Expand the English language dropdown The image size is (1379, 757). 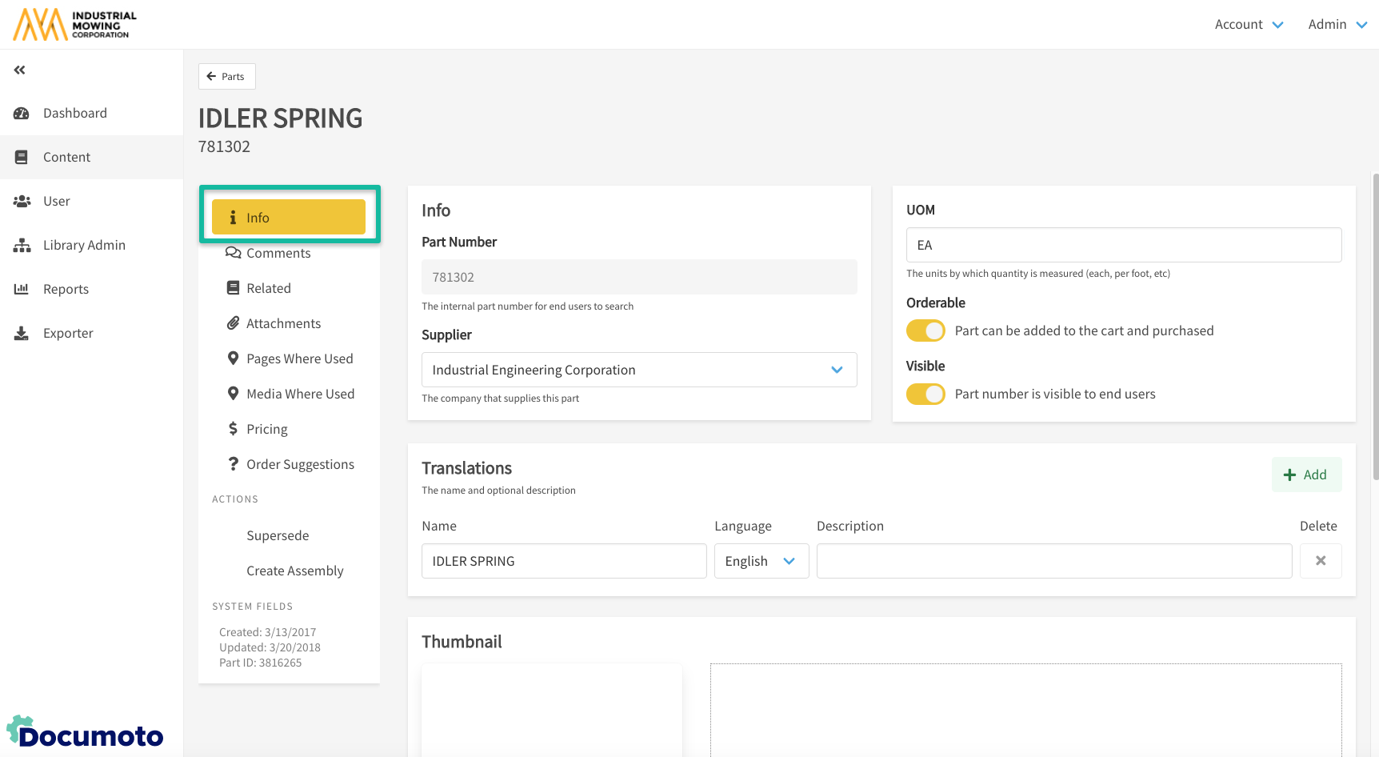pos(761,561)
